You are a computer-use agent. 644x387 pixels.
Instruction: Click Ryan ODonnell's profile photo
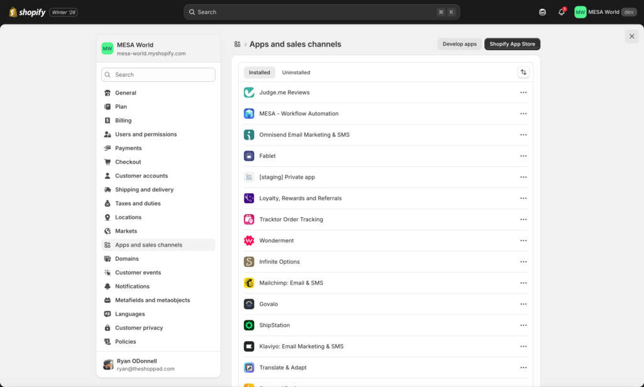coord(108,364)
